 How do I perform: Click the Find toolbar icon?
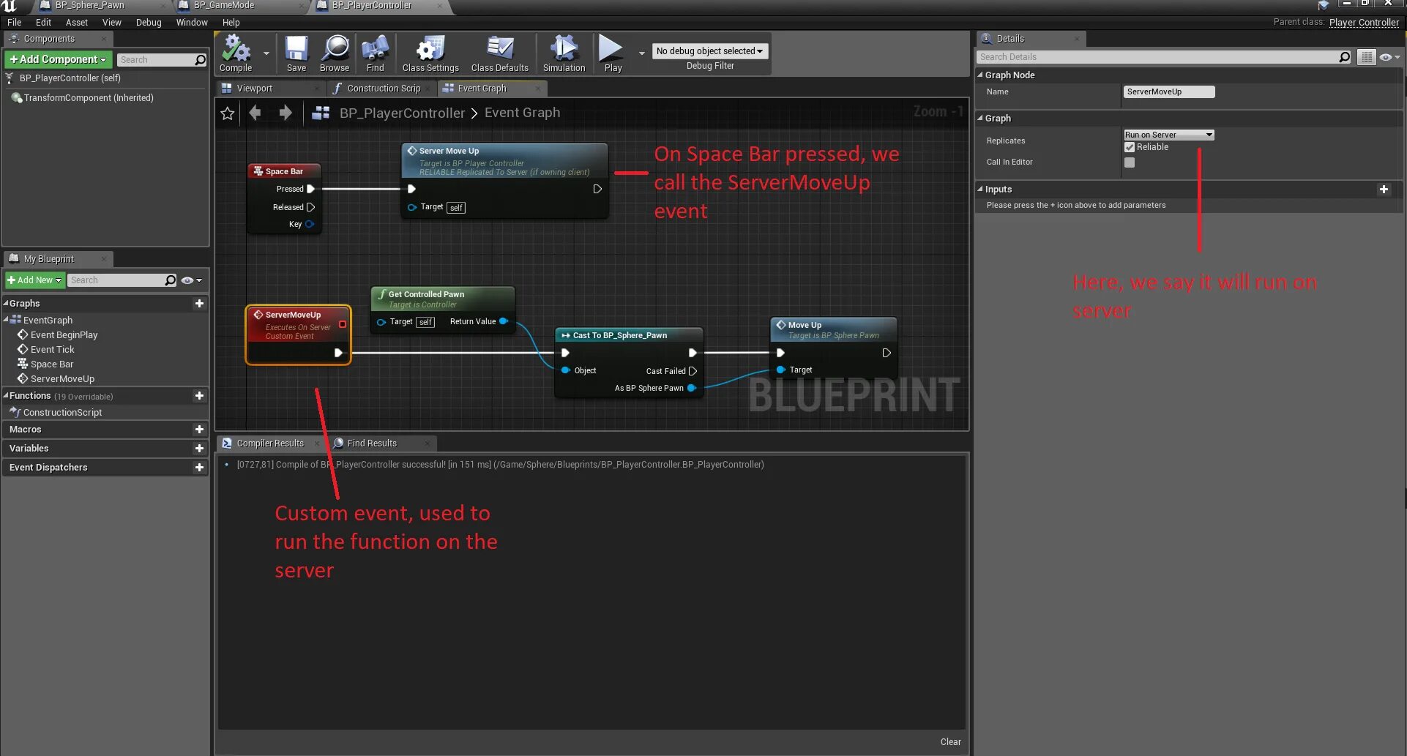pyautogui.click(x=375, y=53)
